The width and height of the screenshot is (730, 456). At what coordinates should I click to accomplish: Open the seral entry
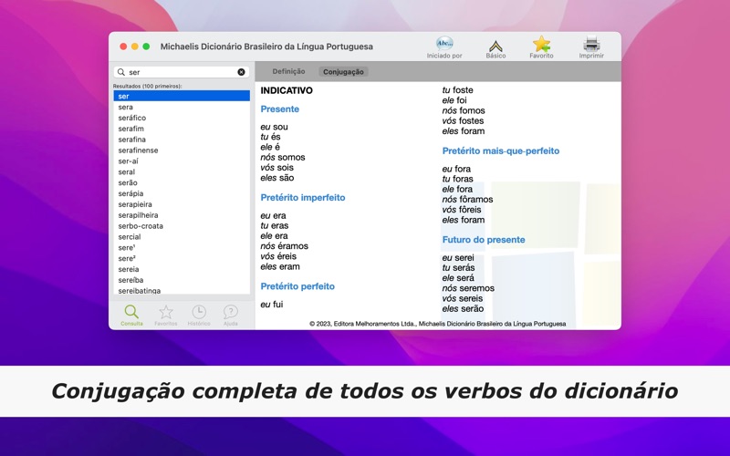pyautogui.click(x=182, y=171)
